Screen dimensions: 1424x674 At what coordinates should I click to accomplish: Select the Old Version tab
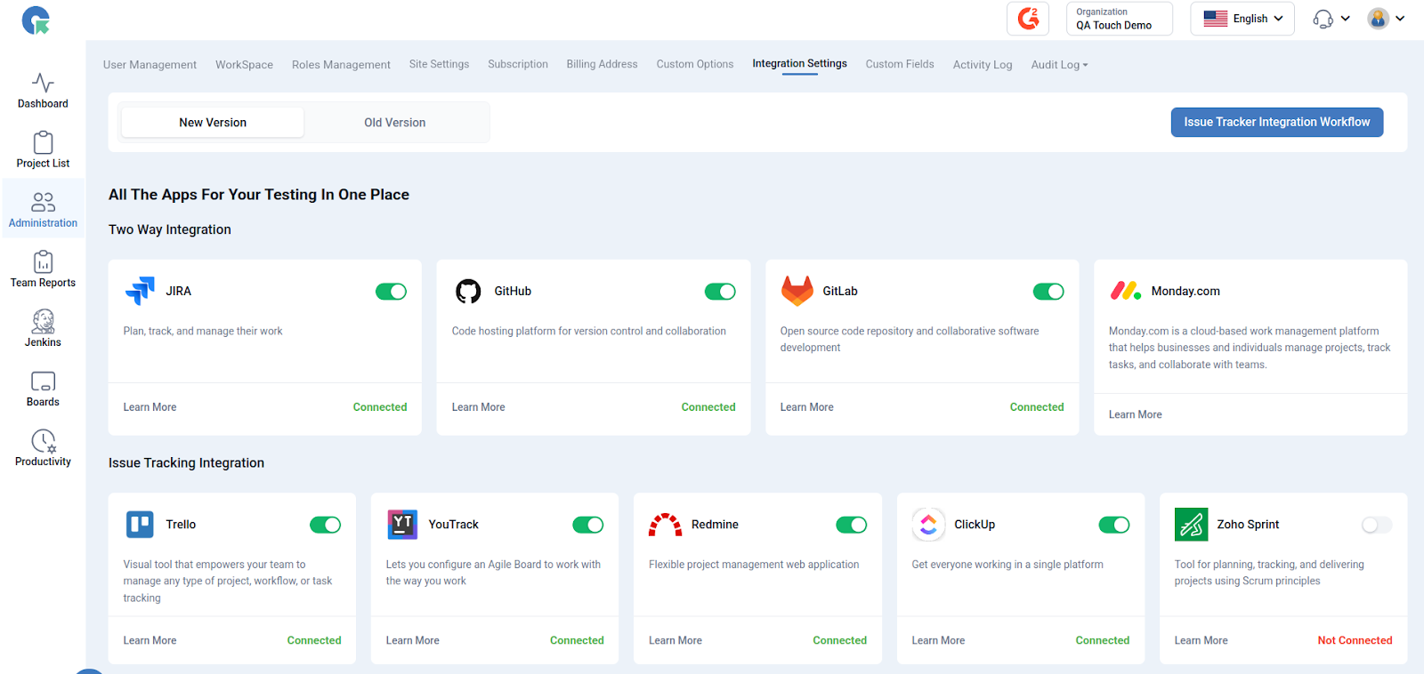point(394,123)
